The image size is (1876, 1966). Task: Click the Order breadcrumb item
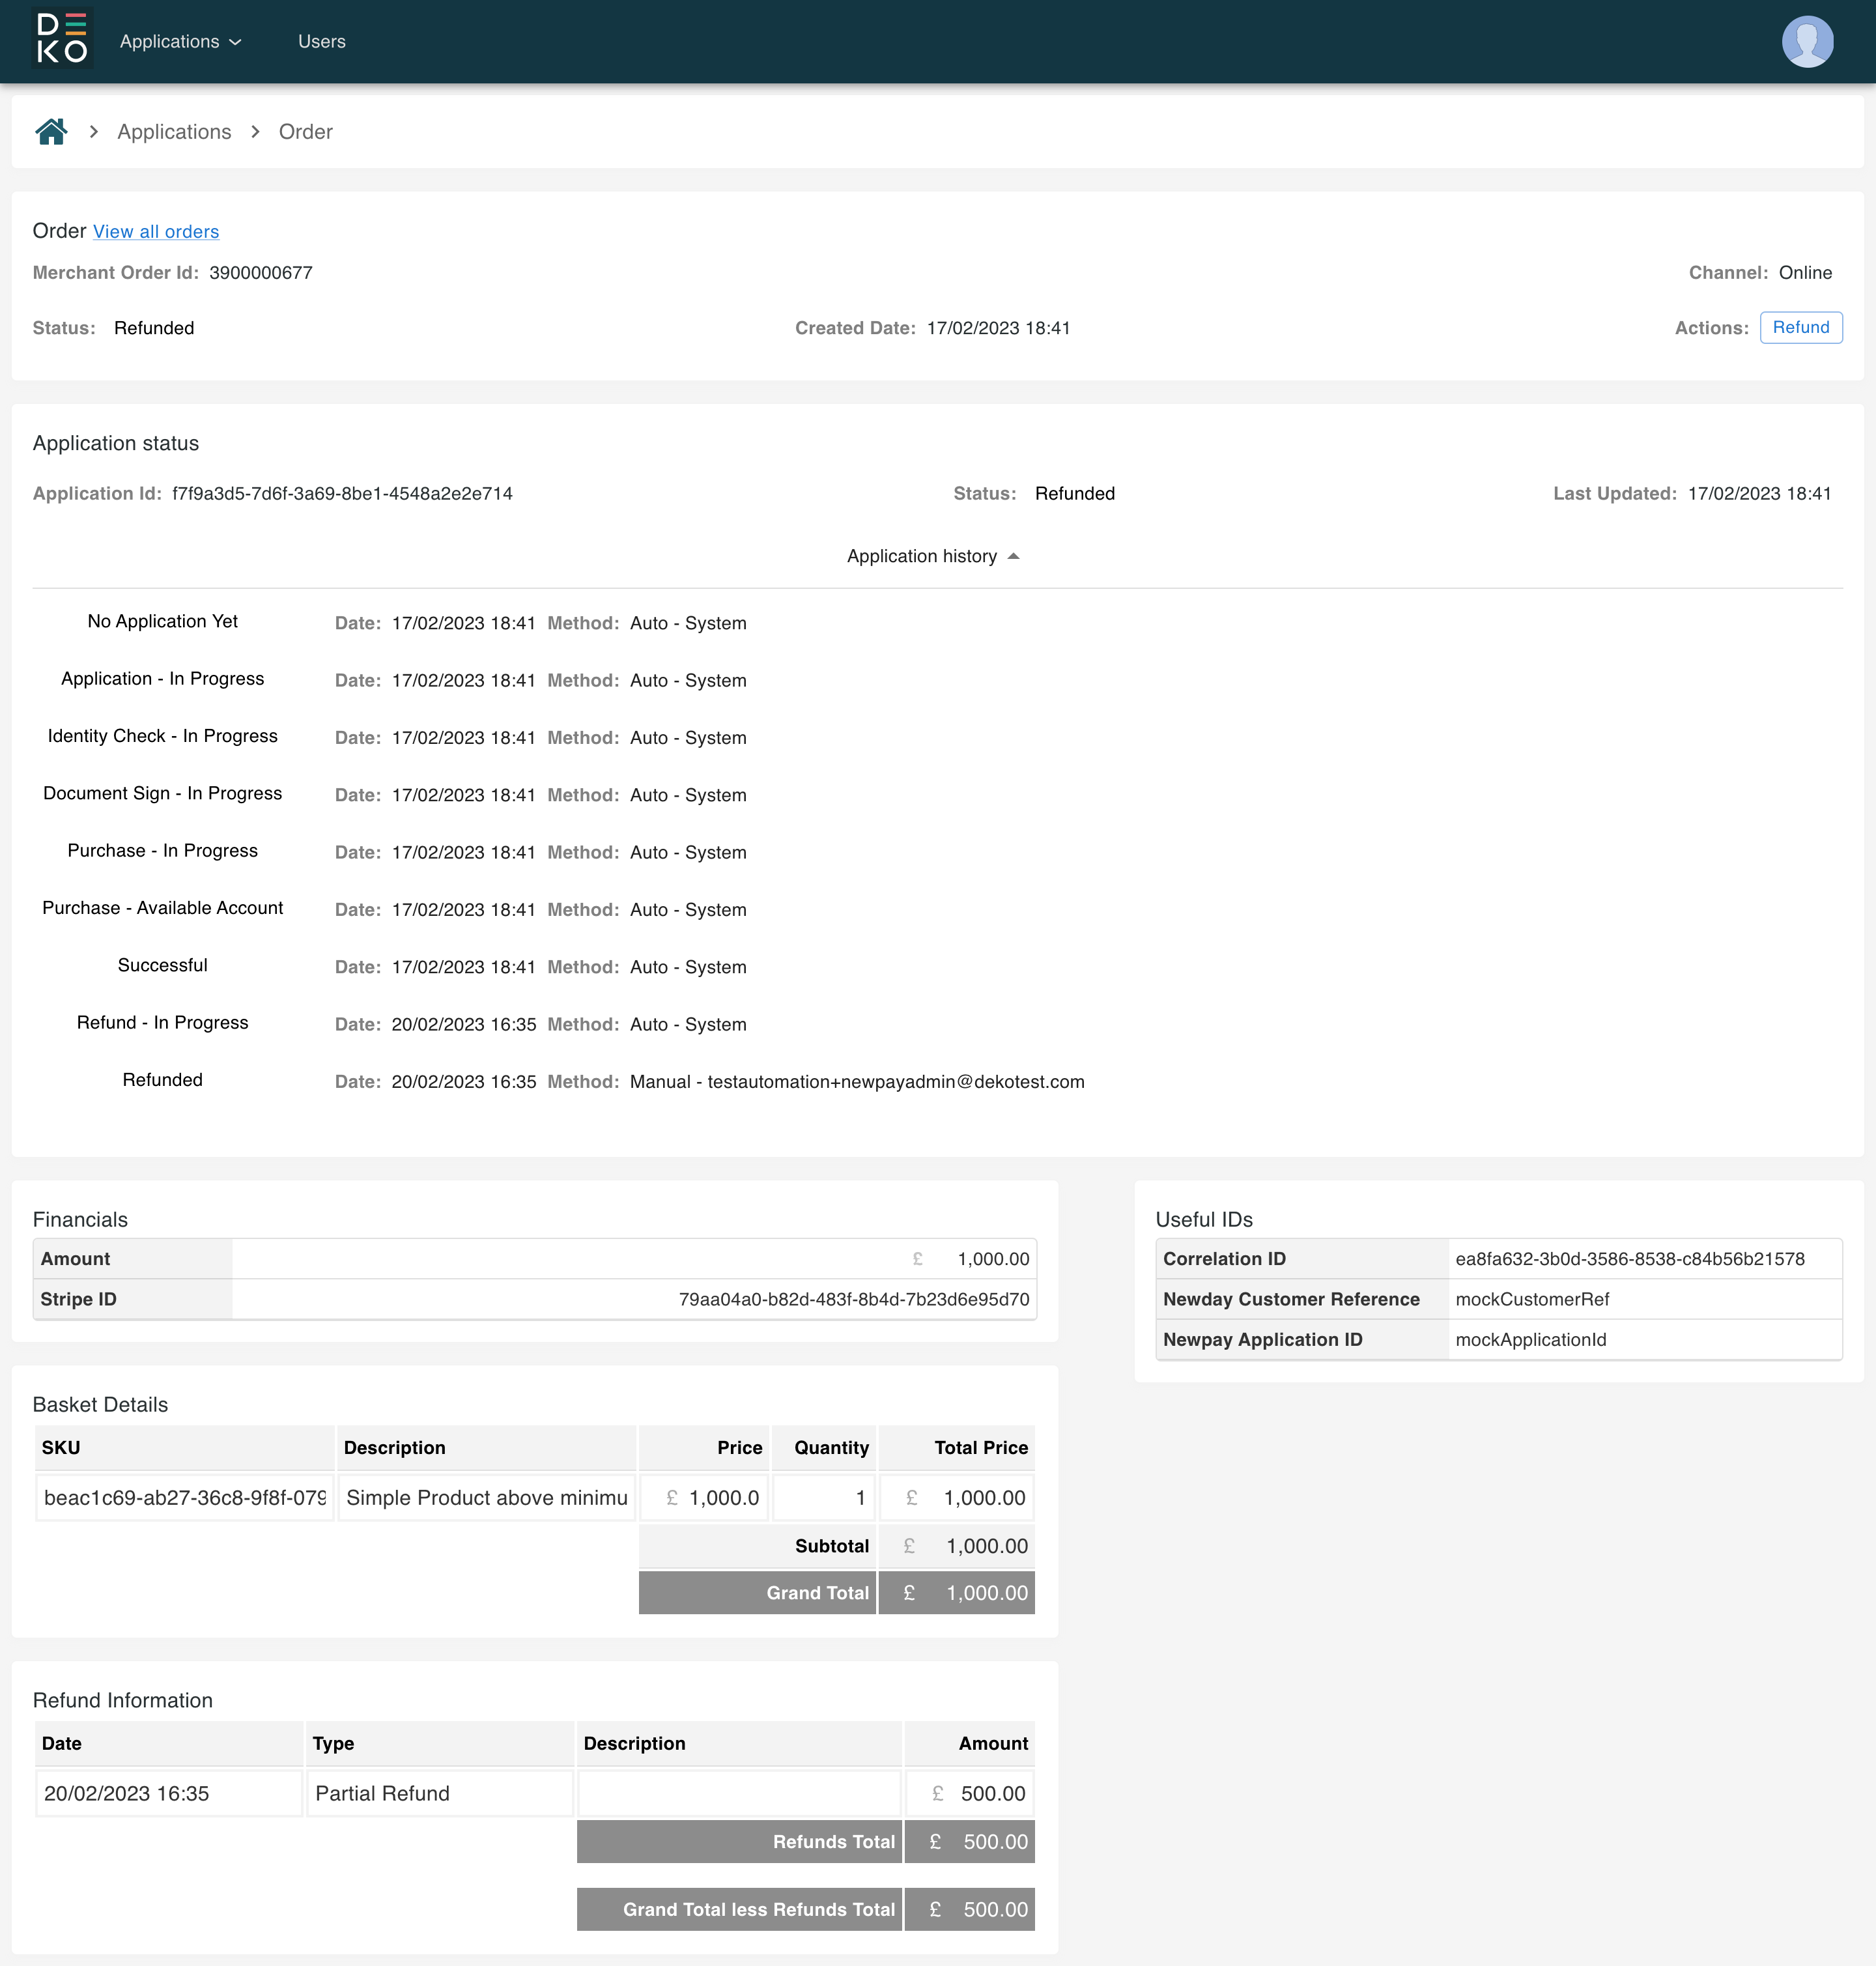(x=305, y=131)
